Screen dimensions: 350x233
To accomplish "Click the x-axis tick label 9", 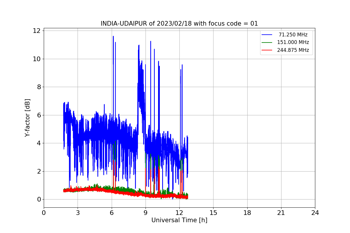I will tap(146, 213).
